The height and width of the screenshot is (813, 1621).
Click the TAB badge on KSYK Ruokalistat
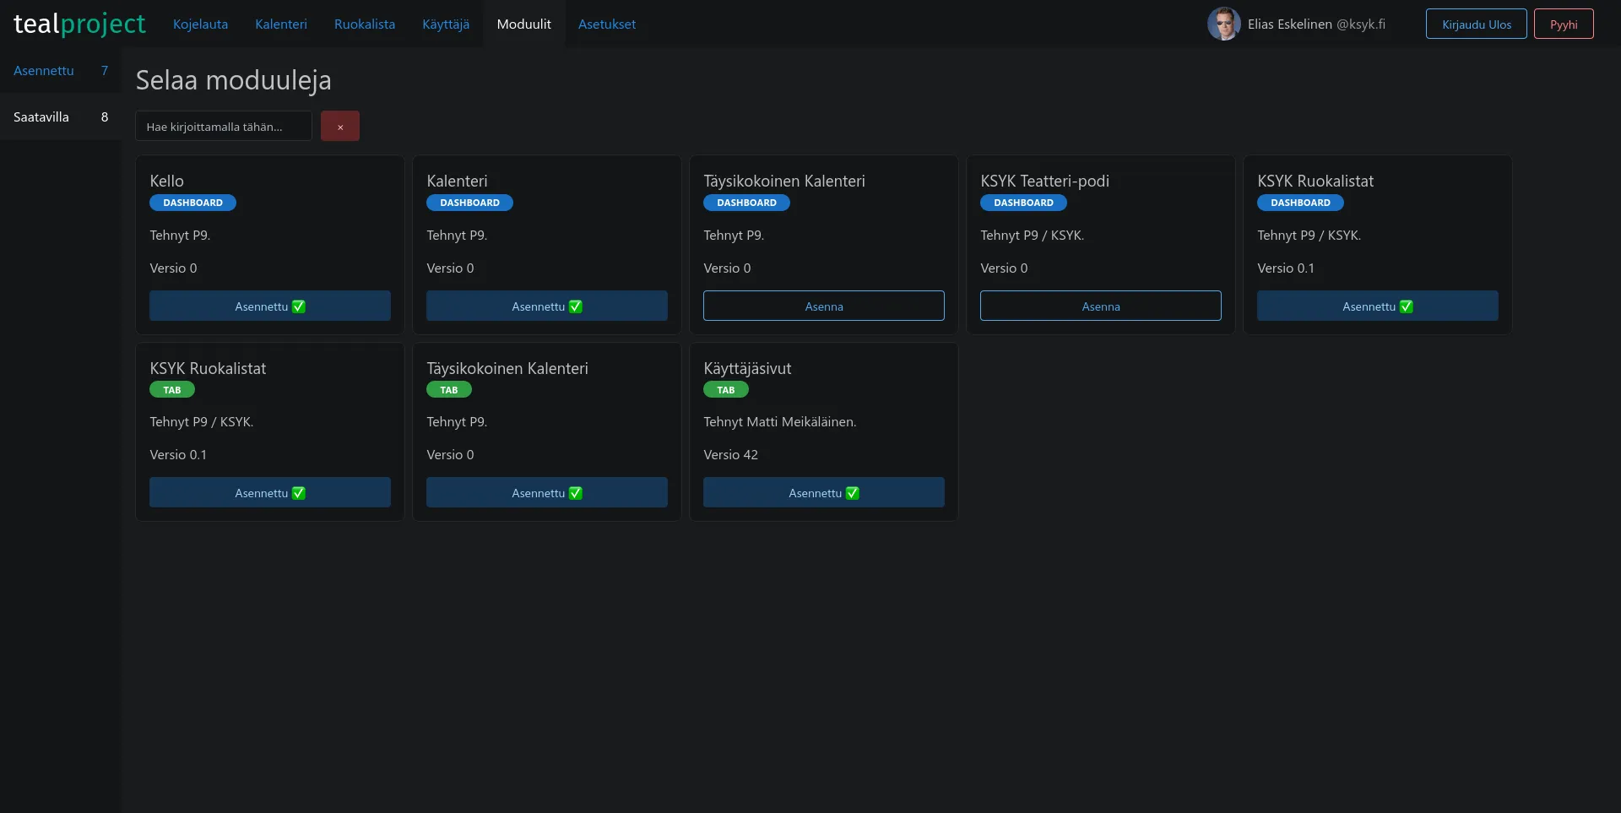172,389
